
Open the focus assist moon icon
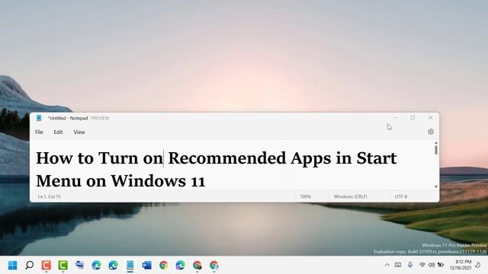tap(478, 265)
